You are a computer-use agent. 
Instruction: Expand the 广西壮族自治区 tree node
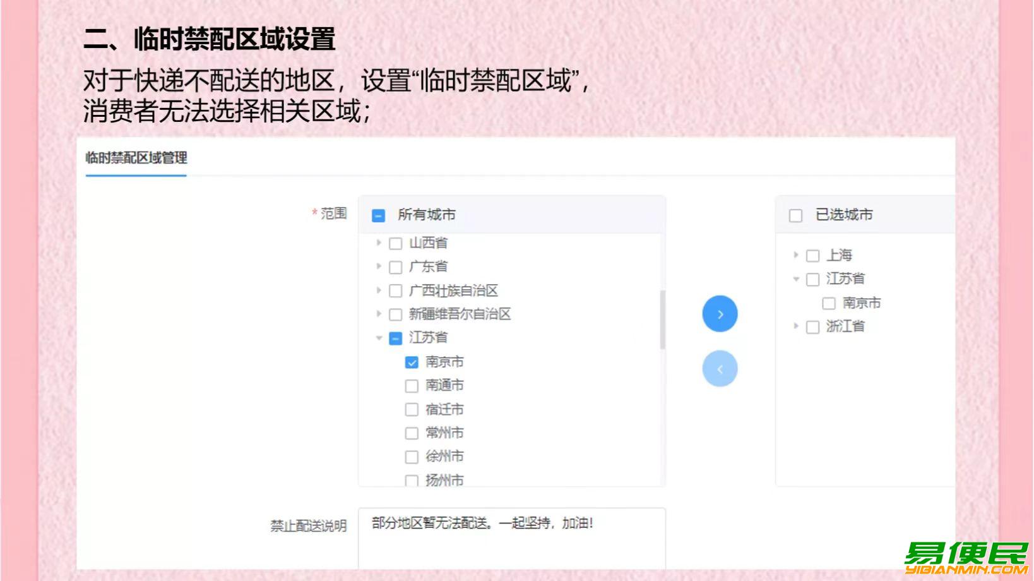click(x=379, y=290)
